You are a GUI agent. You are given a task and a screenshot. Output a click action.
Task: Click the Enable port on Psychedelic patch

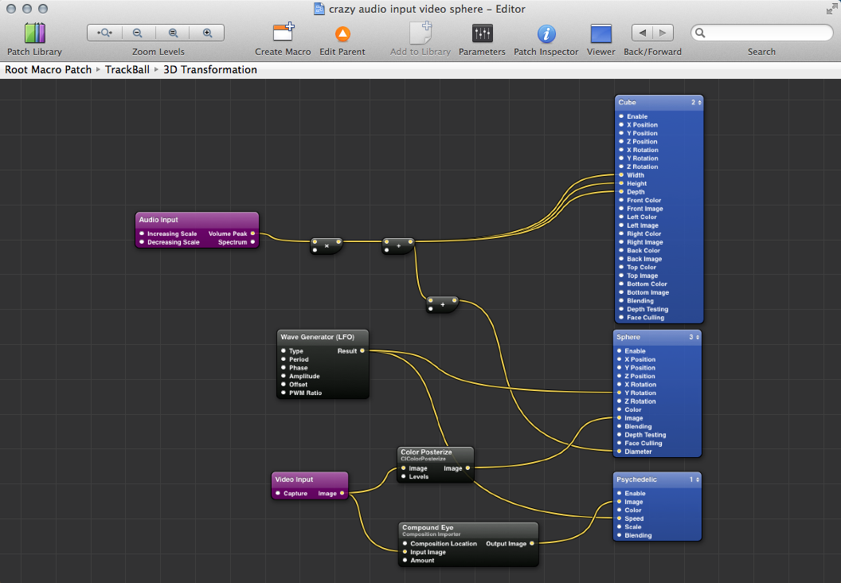(619, 494)
